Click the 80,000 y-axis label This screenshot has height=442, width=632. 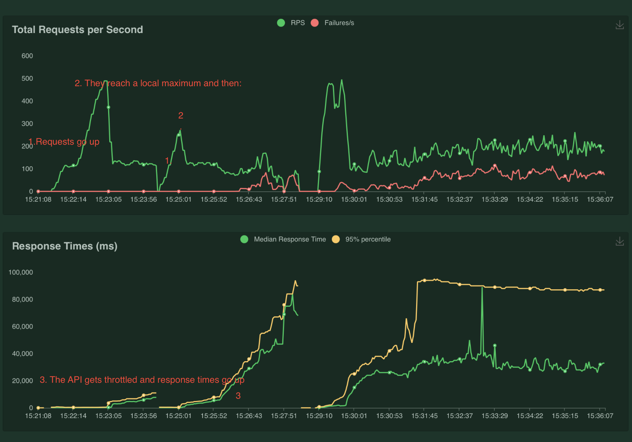23,300
